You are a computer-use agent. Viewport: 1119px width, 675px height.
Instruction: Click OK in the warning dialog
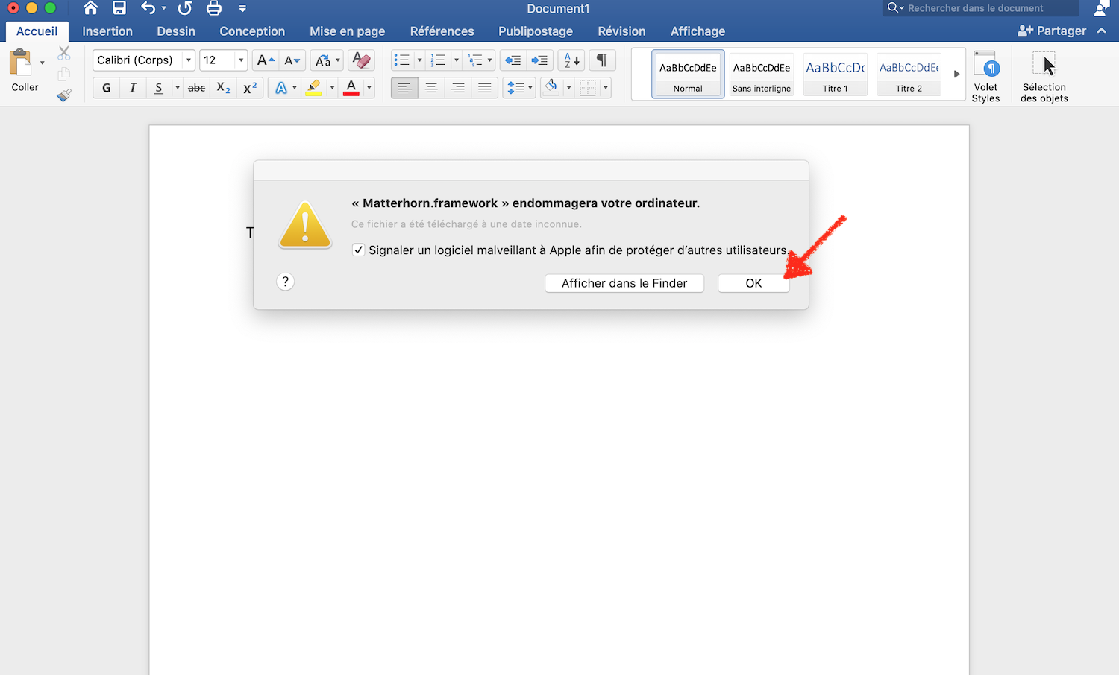pyautogui.click(x=753, y=283)
